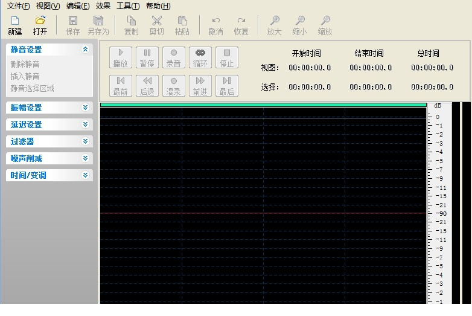Start playback with the 播放 button
This screenshot has width=472, height=316.
(x=120, y=57)
